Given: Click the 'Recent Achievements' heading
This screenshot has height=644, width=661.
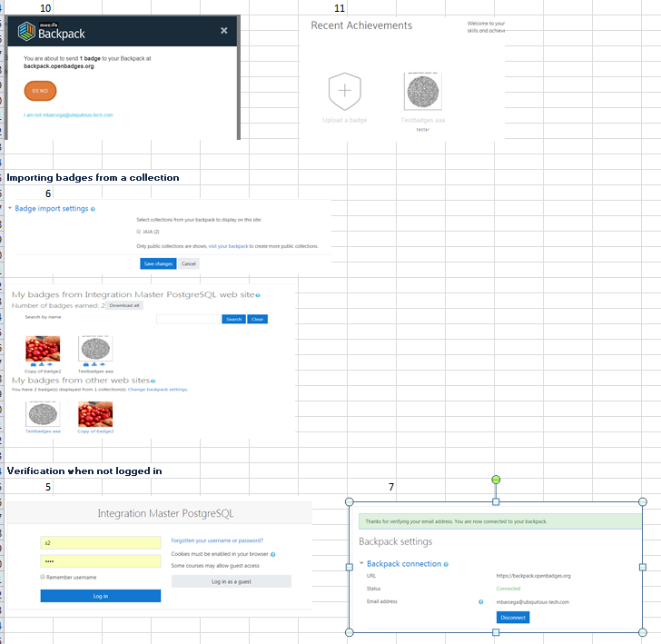Looking at the screenshot, I should tap(361, 25).
